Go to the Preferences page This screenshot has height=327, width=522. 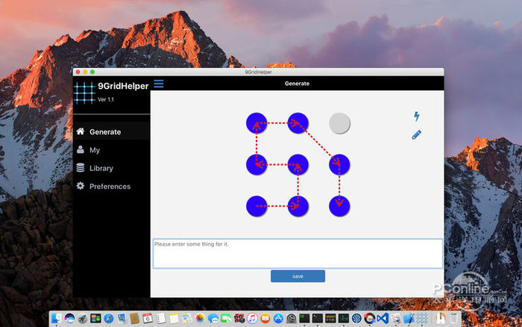(x=110, y=187)
